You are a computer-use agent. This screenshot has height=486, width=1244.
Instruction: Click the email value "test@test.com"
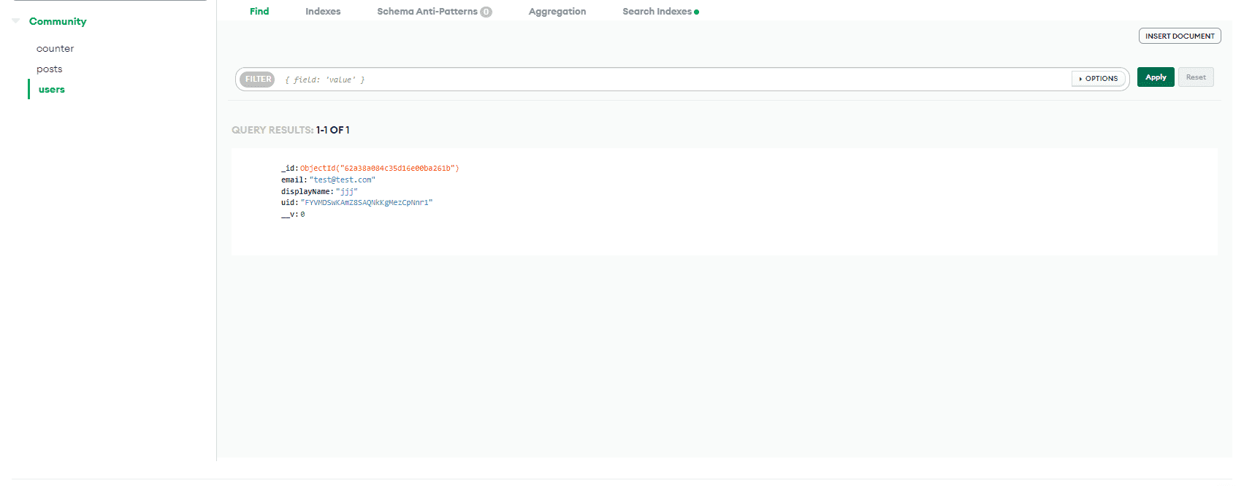343,180
